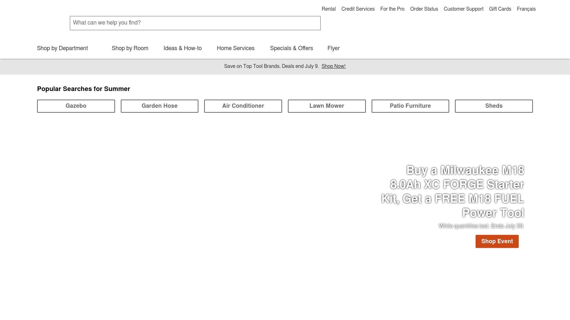Choose the Patio Furniture popular search
The height and width of the screenshot is (320, 570).
410,106
